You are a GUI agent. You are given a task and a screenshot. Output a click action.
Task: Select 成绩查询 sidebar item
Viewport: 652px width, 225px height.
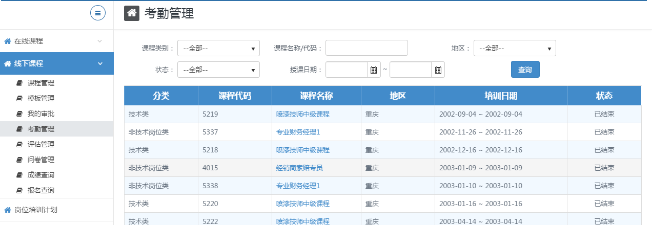41,175
